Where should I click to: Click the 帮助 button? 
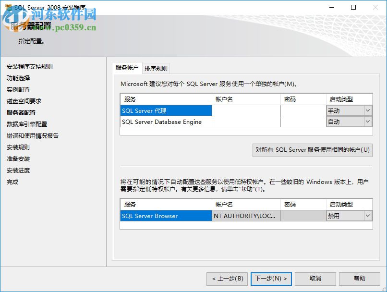(x=359, y=279)
